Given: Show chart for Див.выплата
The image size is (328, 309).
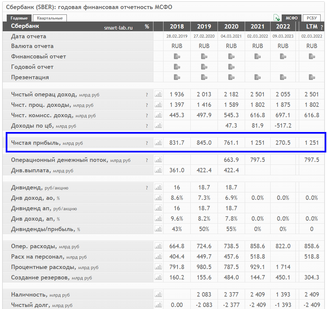Looking at the screenshot, I should [158, 170].
